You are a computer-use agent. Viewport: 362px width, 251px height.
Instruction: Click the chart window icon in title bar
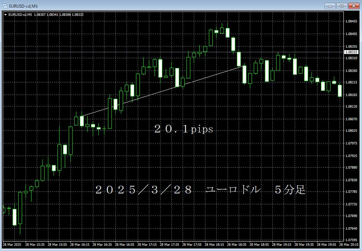[x=5, y=6]
